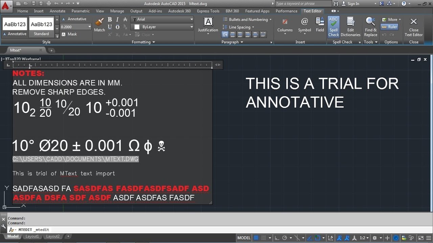Switch to the Layout1 tab
Image resolution: width=433 pixels, height=243 pixels.
coord(32,237)
